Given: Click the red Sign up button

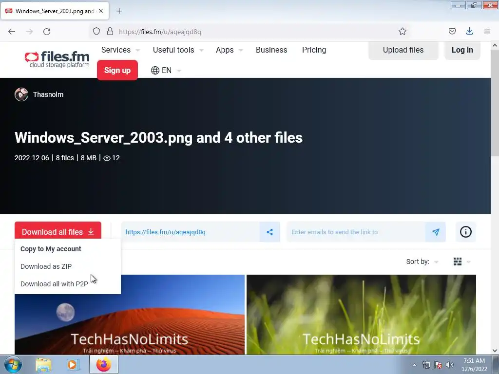Looking at the screenshot, I should click(x=117, y=70).
